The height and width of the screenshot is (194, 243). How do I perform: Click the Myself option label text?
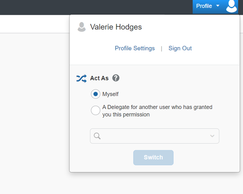[x=110, y=94]
